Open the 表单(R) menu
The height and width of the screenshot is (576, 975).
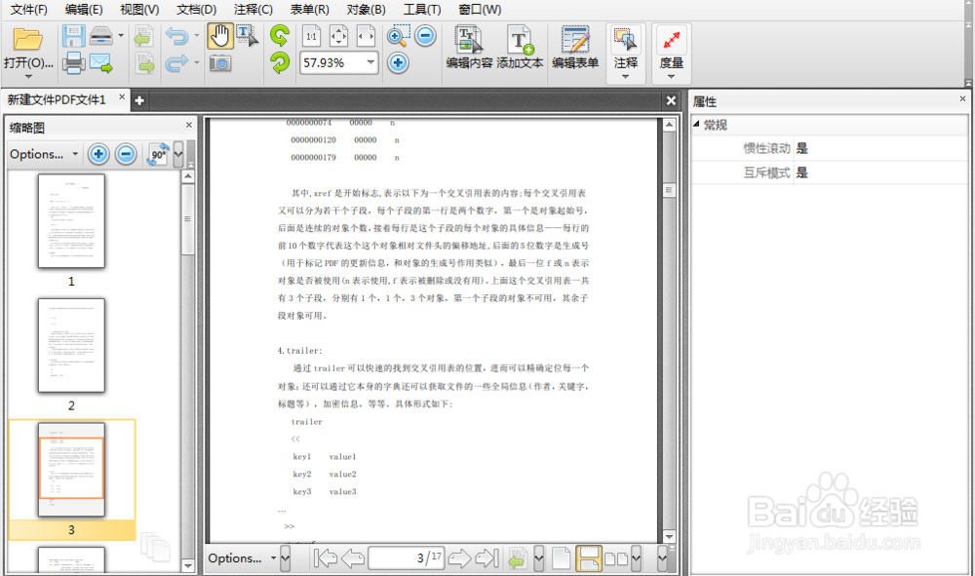click(310, 10)
